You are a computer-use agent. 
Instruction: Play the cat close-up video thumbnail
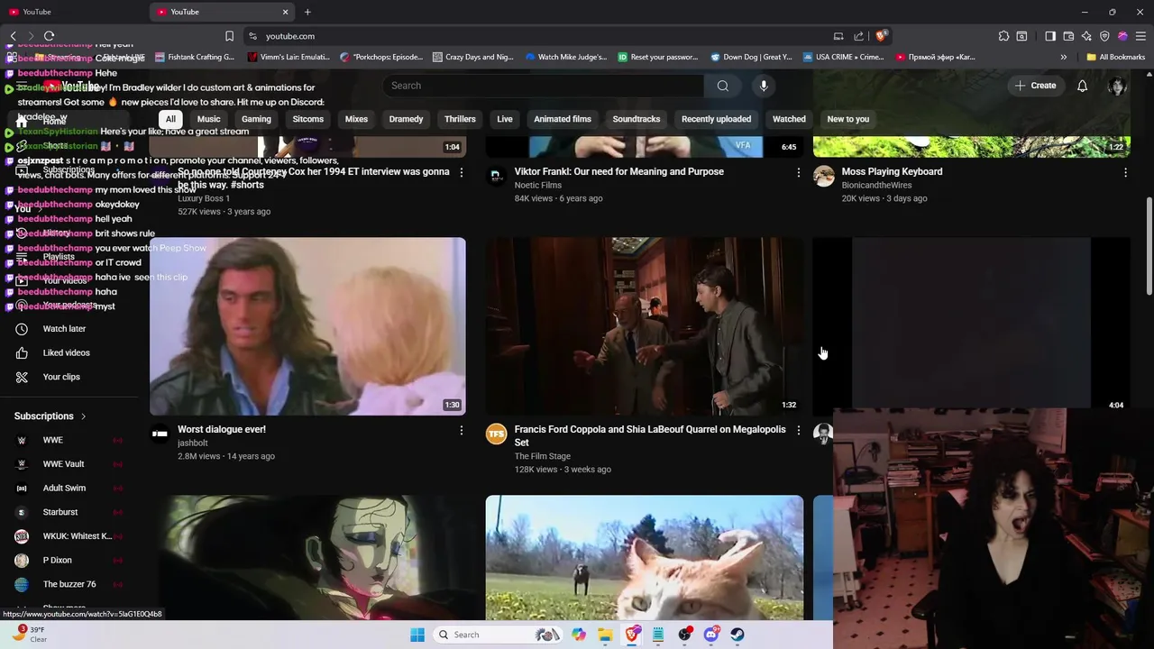(645, 558)
